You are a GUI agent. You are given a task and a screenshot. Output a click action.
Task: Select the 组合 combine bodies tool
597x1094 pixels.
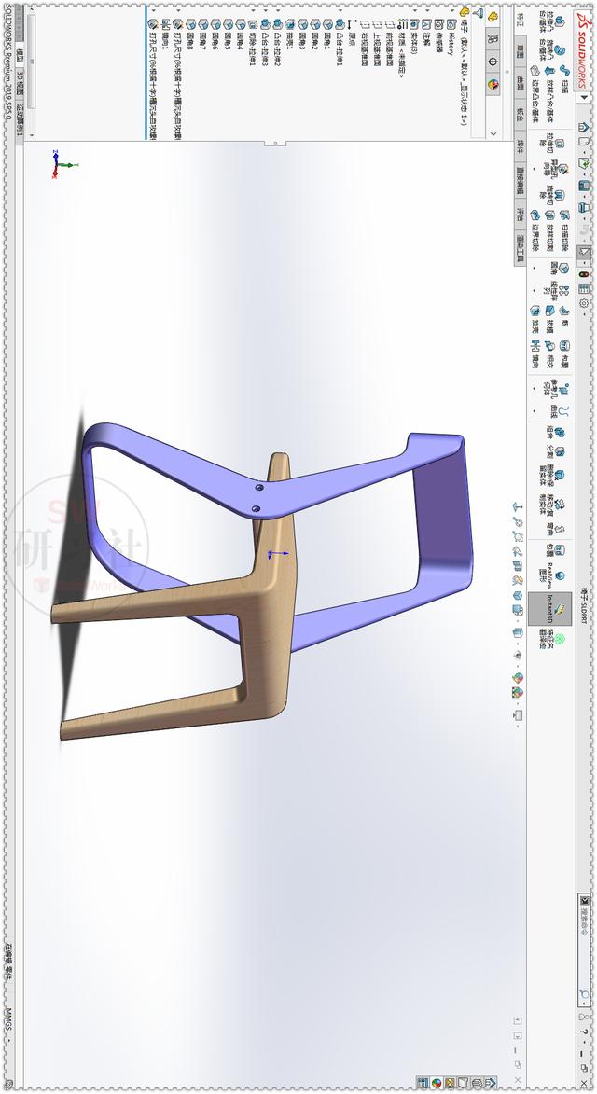coord(557,433)
